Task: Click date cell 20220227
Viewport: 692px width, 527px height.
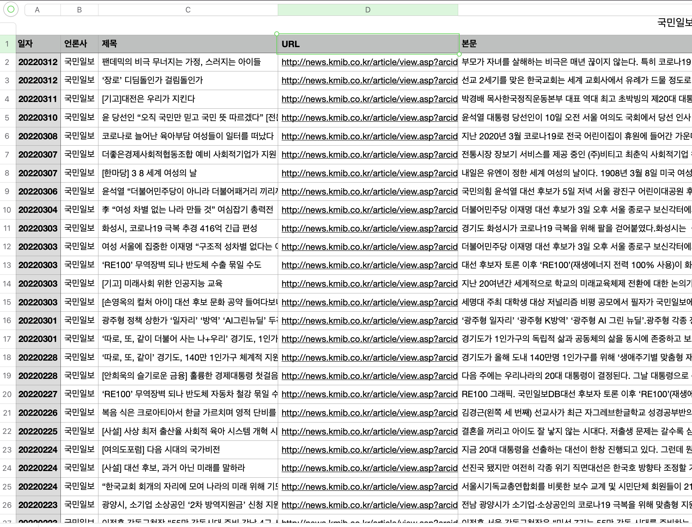Action: click(x=38, y=394)
